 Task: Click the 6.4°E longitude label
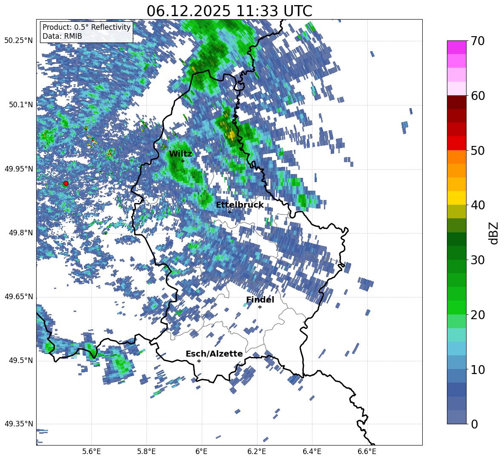[312, 451]
